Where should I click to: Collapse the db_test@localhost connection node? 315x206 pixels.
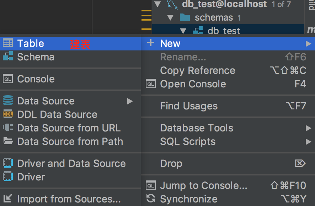[158, 4]
